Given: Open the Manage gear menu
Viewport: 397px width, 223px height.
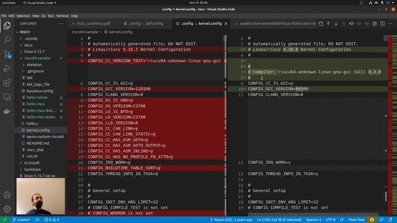Looking at the screenshot, I should pos(7,209).
